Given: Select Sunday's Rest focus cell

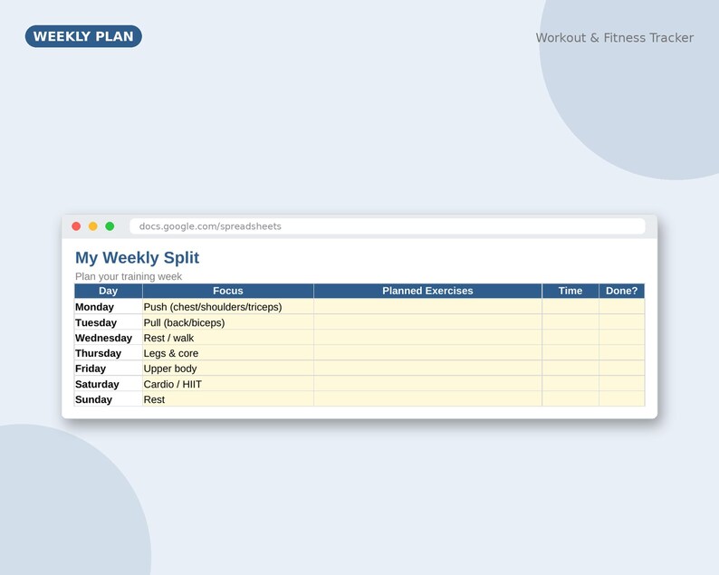Looking at the screenshot, I should coord(228,399).
